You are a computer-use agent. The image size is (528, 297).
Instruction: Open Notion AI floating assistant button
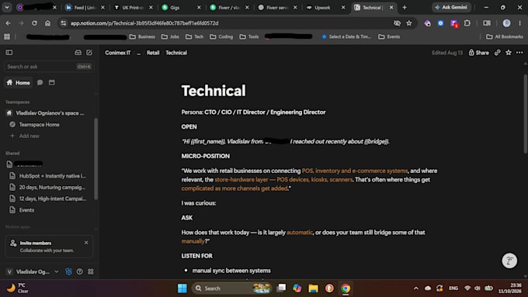[509, 261]
